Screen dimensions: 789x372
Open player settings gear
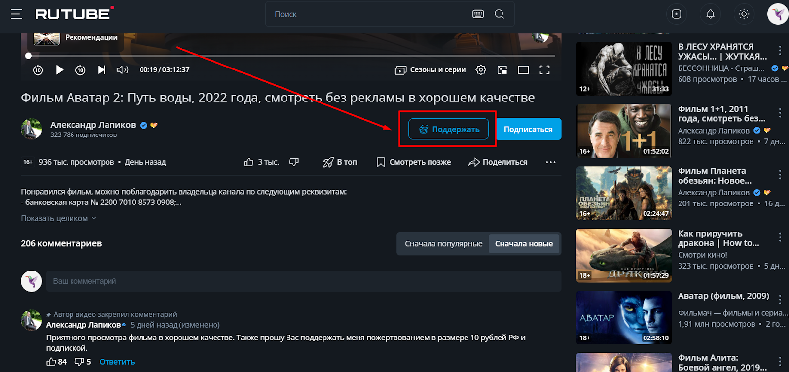[481, 70]
